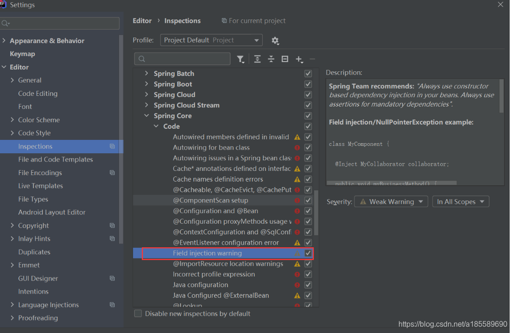Screen dimensions: 512x333
Task: Click the remove inspection minus icon
Action: click(x=312, y=59)
